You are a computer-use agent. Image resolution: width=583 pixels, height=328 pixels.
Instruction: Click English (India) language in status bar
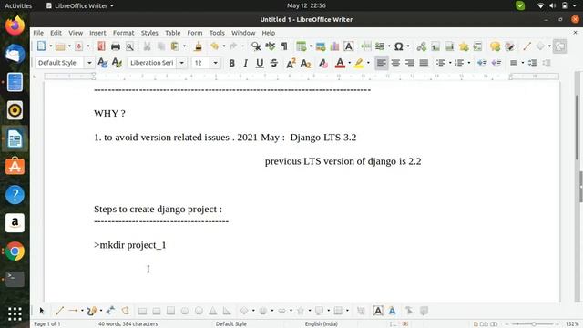[322, 324]
